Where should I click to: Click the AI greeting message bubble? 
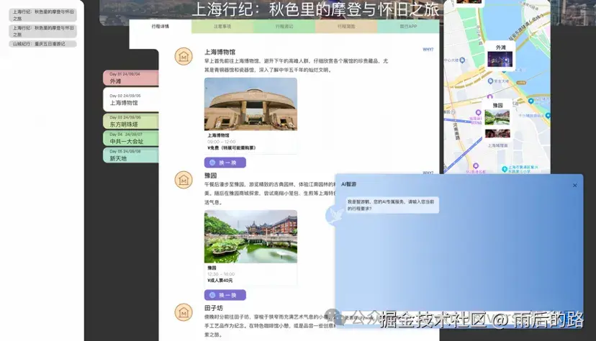click(392, 205)
